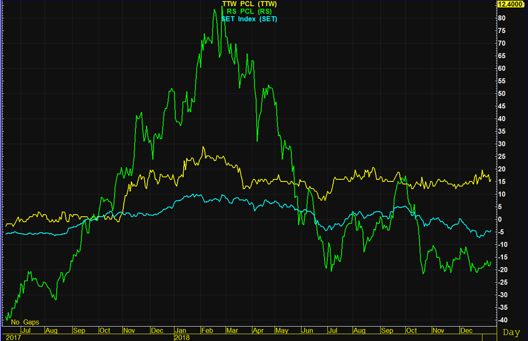
Task: Select the RS PCL (RS) legend entry
Action: (250, 12)
